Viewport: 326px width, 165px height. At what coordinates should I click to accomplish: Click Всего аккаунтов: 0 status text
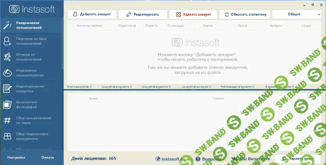pyautogui.click(x=79, y=87)
